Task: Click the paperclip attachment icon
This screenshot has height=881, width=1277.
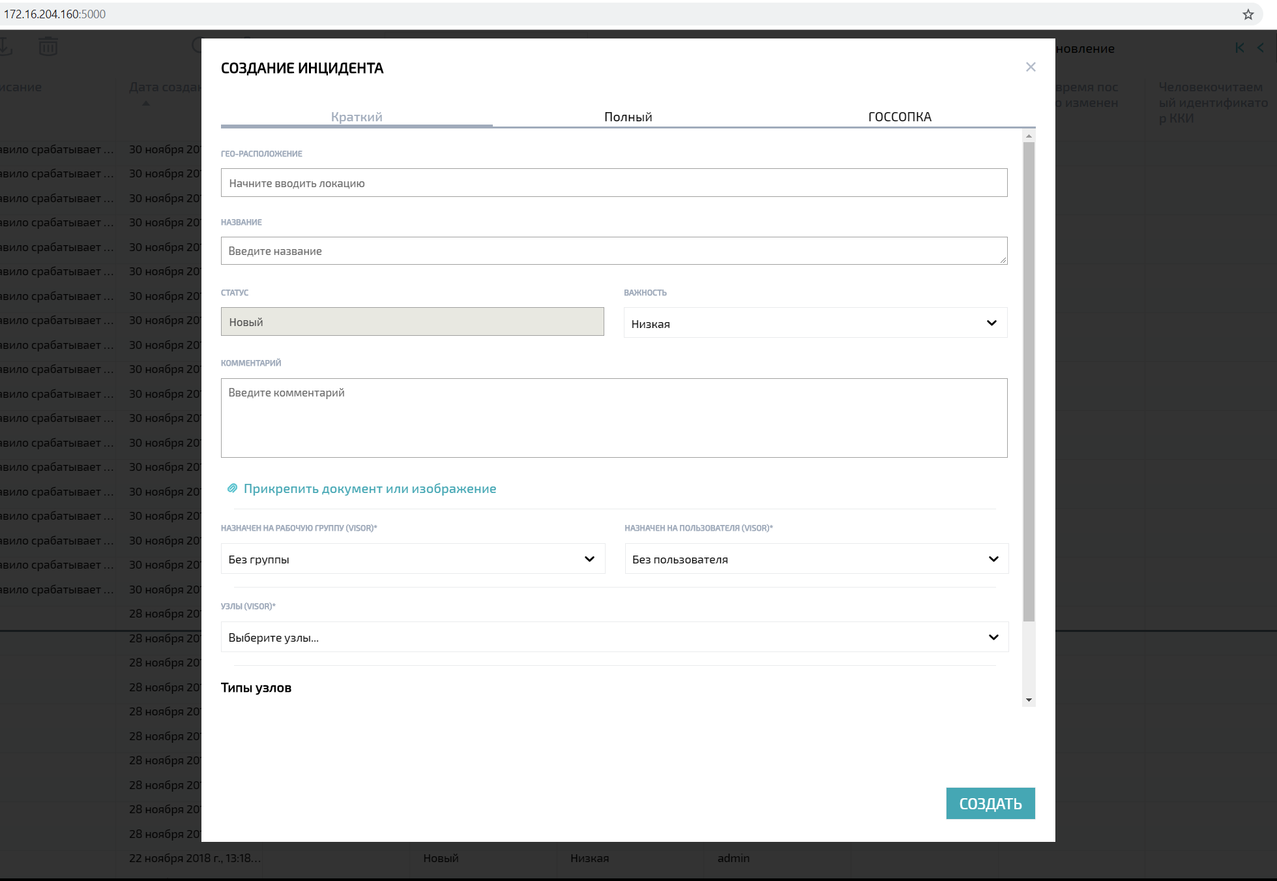Action: point(232,488)
